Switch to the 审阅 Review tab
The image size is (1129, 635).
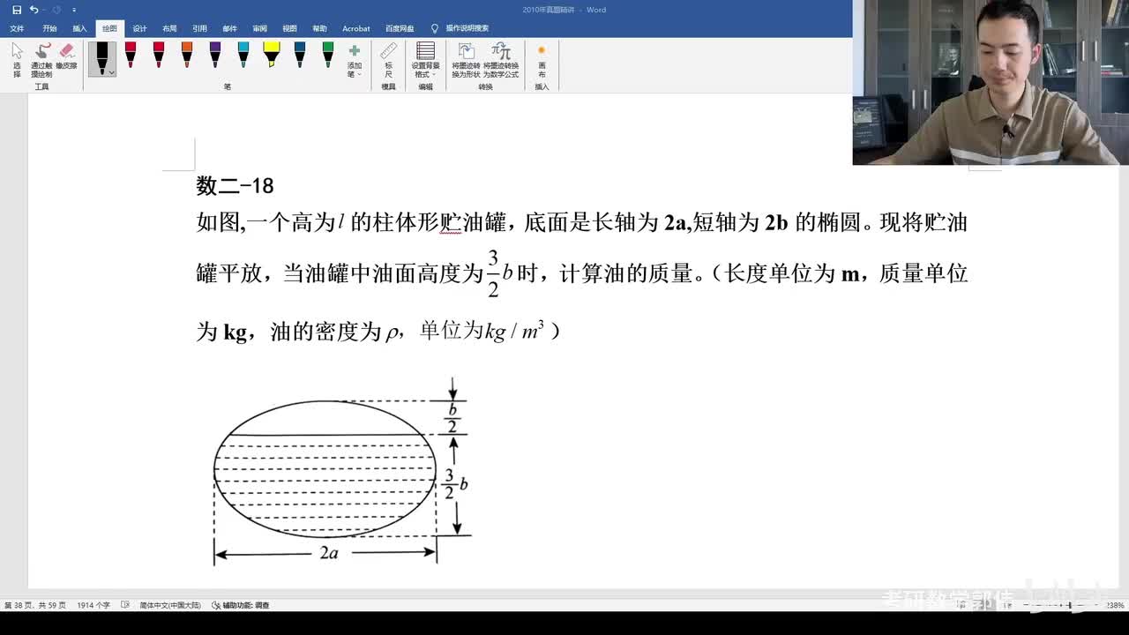coord(259,28)
